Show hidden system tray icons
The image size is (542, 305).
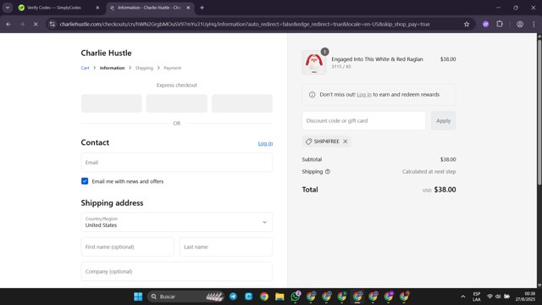[x=463, y=297]
